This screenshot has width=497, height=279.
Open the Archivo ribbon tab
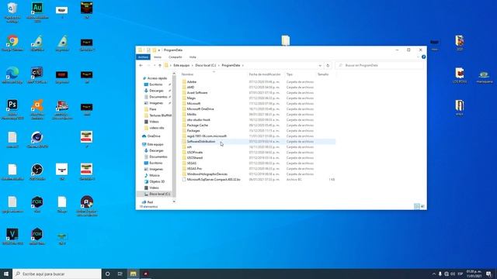tap(143, 57)
